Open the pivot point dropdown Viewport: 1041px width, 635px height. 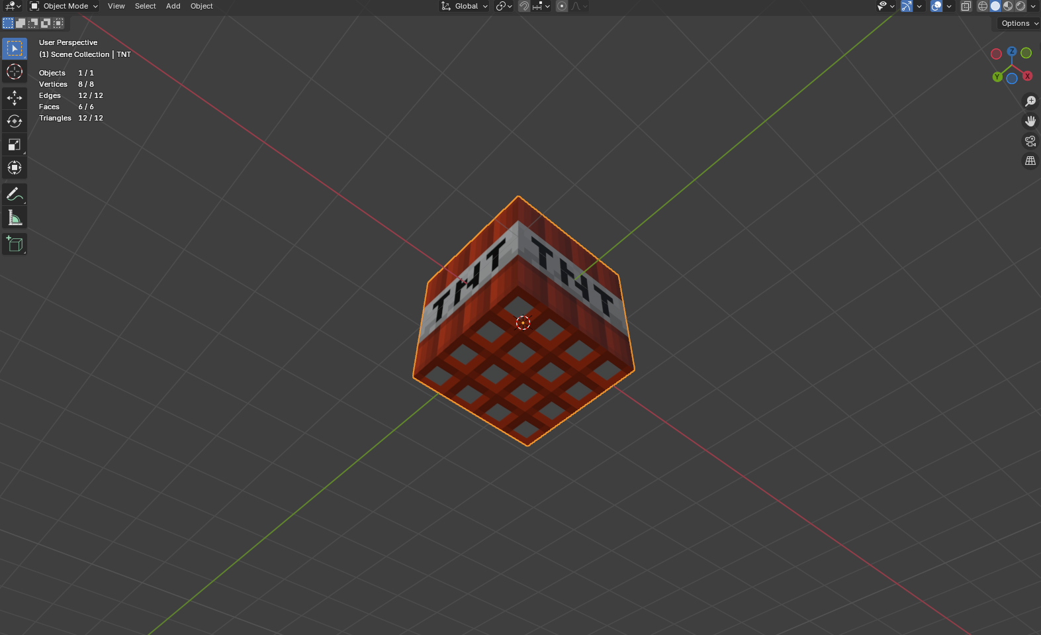(x=504, y=6)
